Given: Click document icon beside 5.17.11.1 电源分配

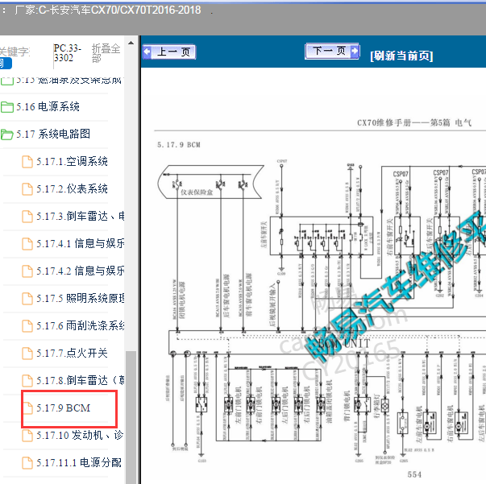Looking at the screenshot, I should [x=27, y=462].
